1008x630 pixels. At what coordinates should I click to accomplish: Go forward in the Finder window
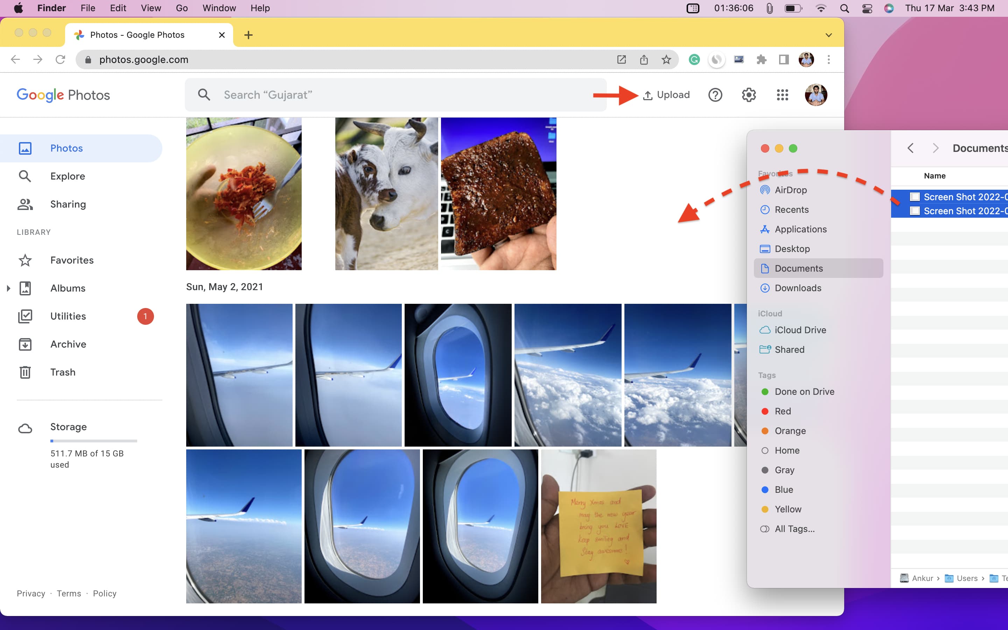936,148
